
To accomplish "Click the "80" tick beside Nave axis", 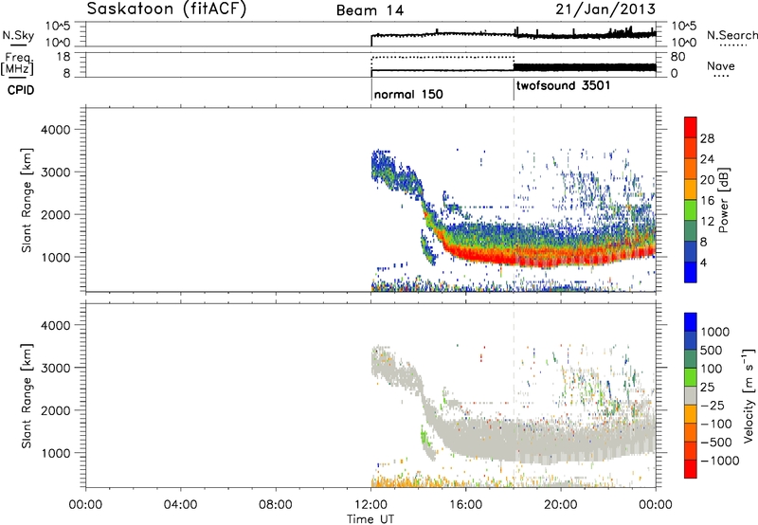I will pyautogui.click(x=677, y=57).
